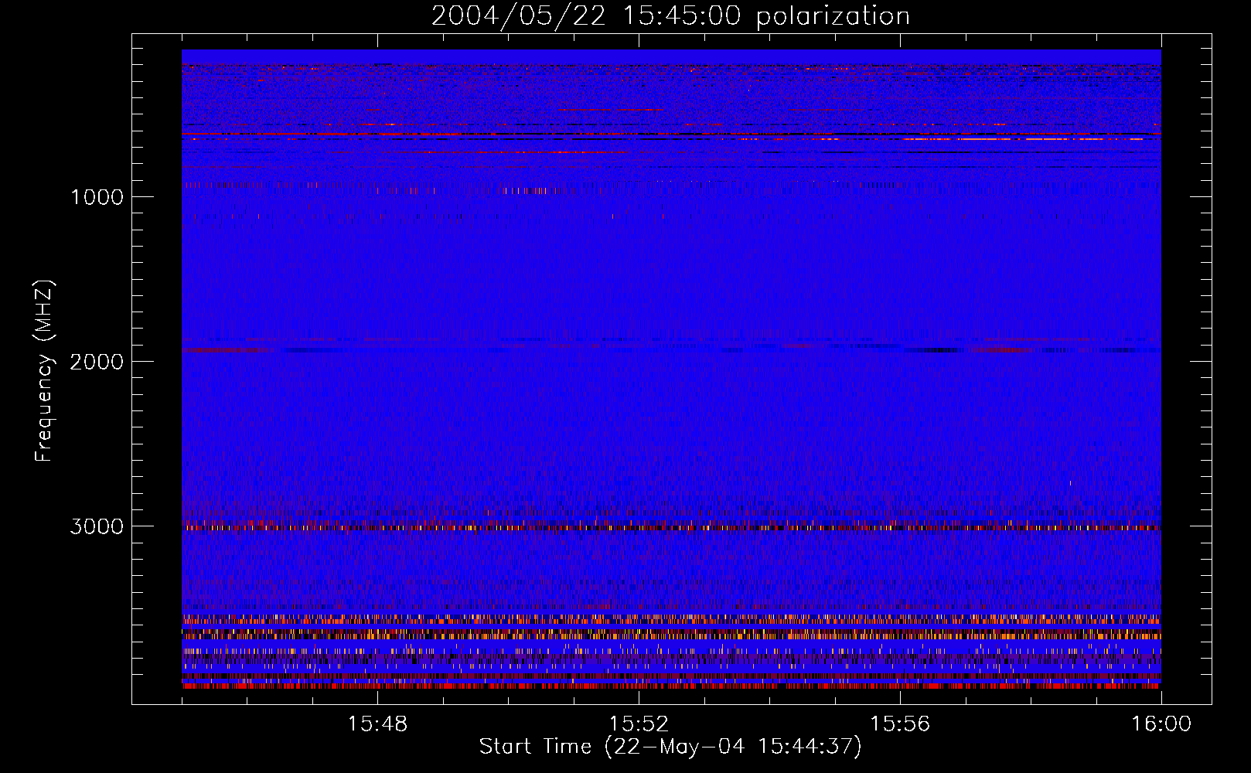Click the 1000 frequency tick label

pos(97,197)
